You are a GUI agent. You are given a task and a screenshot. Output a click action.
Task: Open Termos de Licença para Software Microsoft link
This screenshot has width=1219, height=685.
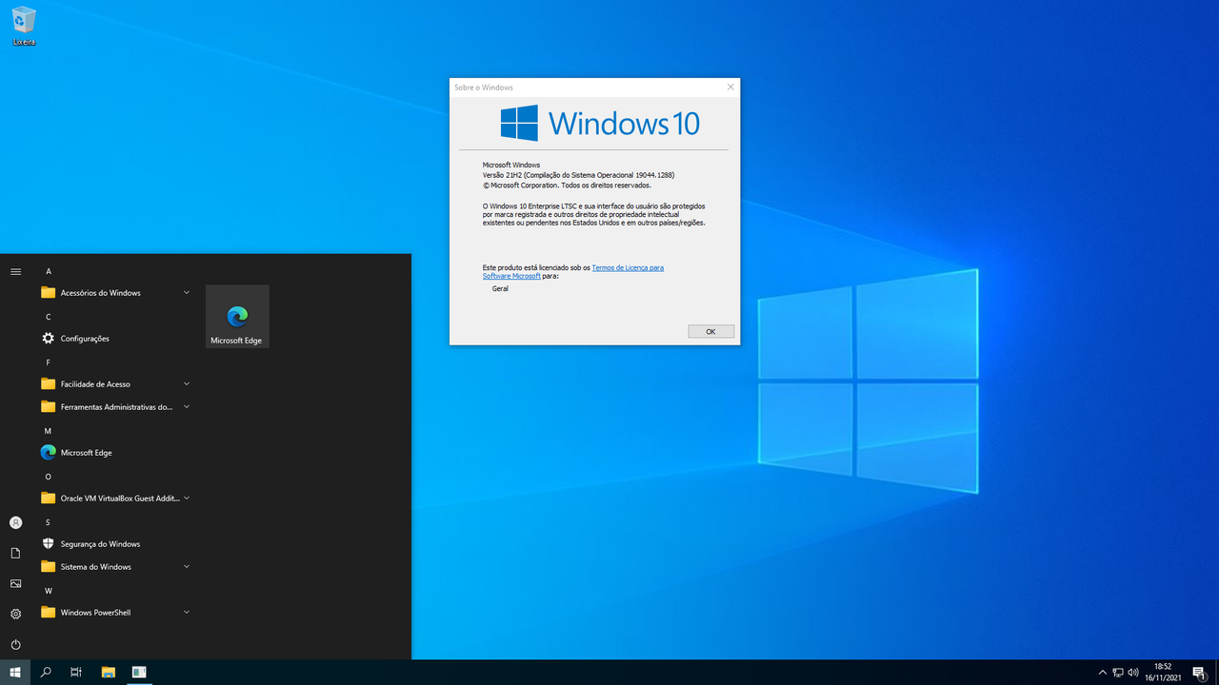pyautogui.click(x=573, y=272)
